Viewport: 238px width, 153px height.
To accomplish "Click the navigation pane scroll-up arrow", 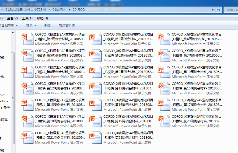I will click(x=13, y=32).
